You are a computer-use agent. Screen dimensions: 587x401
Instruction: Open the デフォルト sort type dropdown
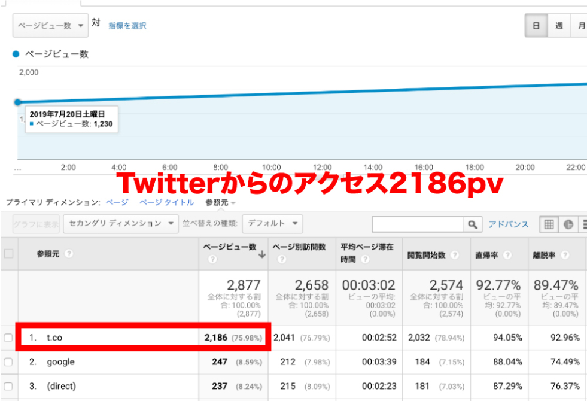[272, 224]
